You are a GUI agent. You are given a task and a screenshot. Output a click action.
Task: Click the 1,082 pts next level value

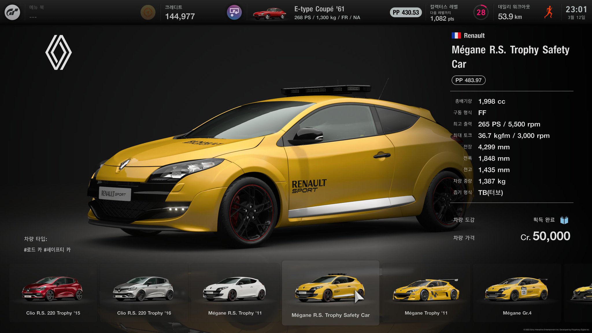(442, 18)
